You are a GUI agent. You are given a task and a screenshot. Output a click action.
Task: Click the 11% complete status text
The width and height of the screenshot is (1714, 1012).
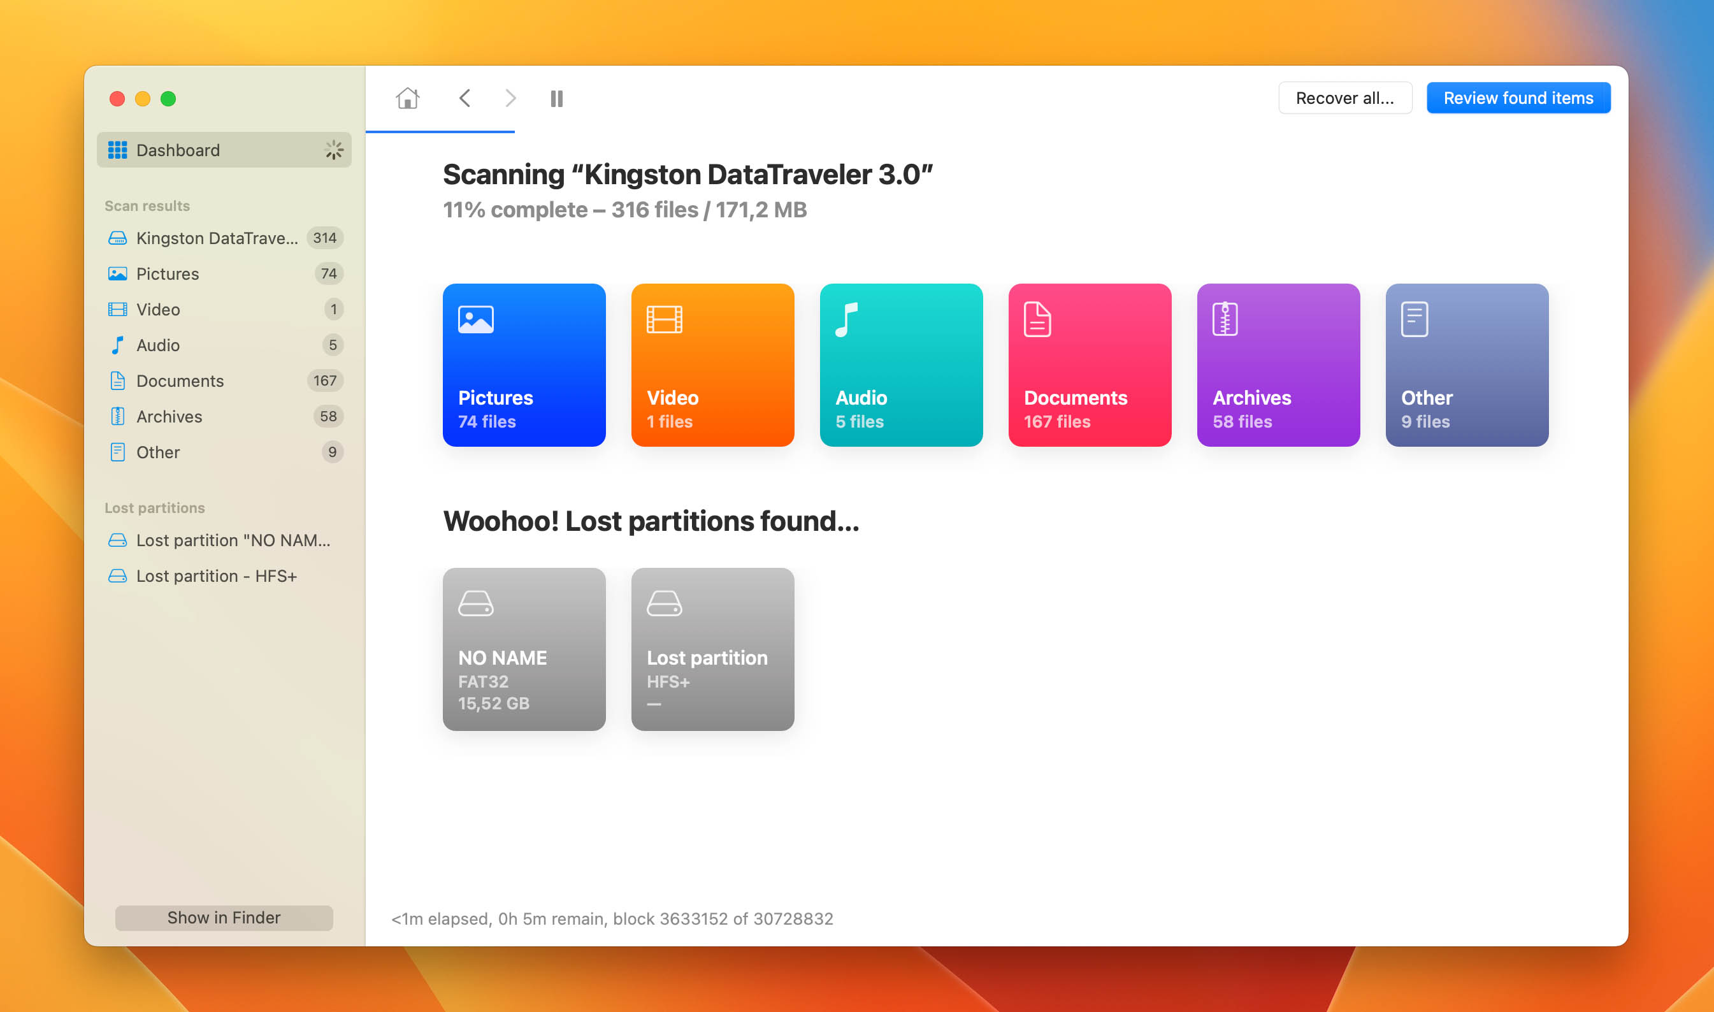point(624,210)
